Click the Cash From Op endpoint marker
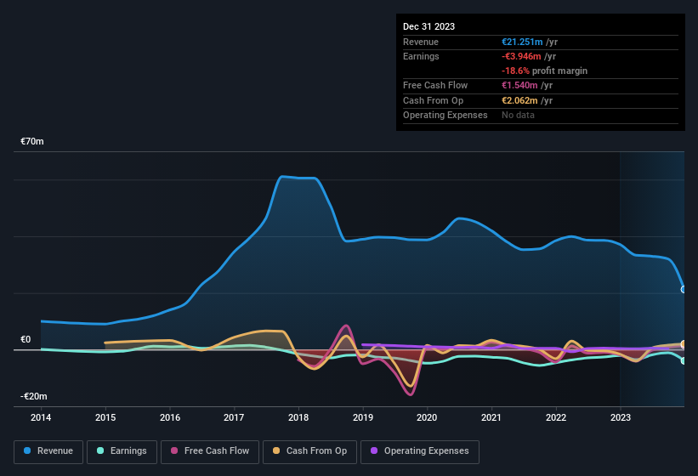 pyautogui.click(x=684, y=344)
